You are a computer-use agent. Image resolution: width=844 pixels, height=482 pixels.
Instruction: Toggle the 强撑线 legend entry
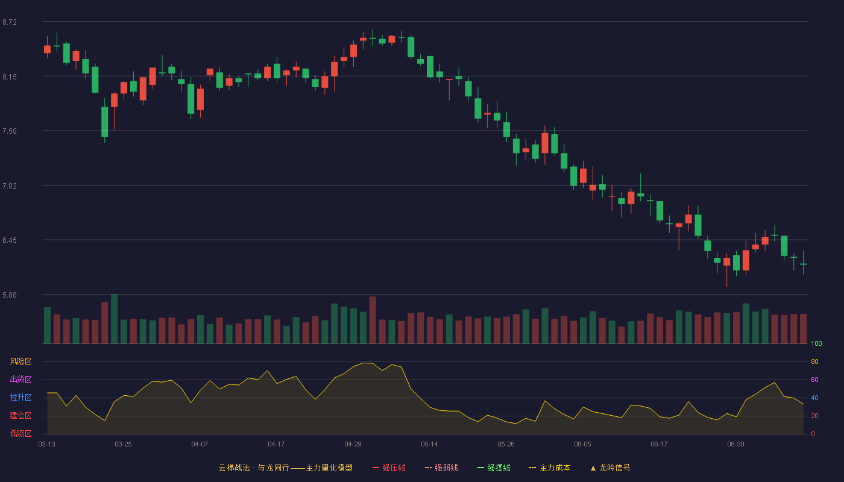tap(494, 468)
